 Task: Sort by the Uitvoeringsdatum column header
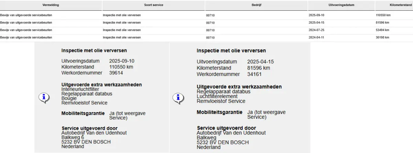pos(341,6)
